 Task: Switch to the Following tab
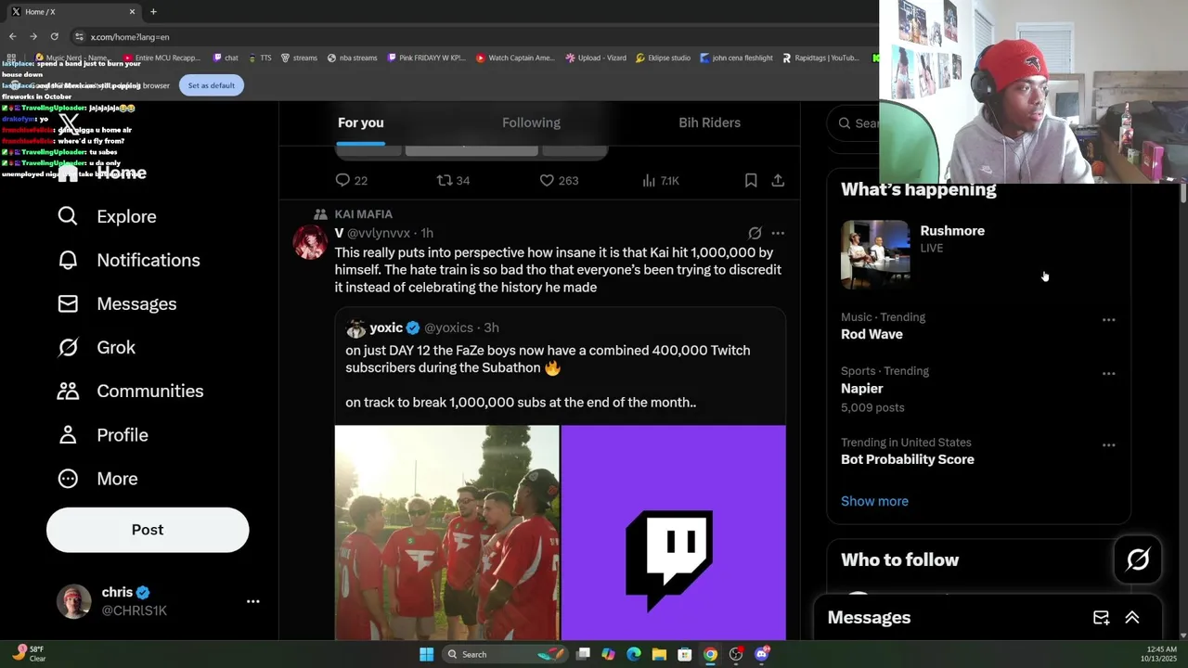[531, 122]
